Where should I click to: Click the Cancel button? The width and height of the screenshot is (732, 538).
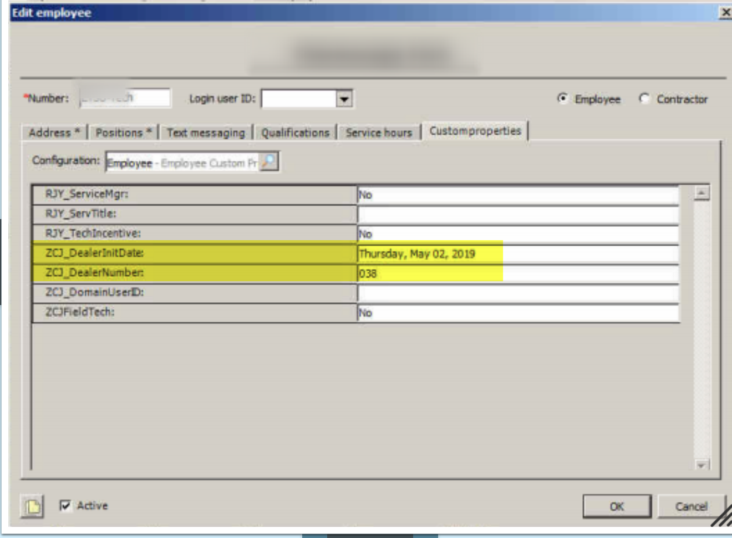[x=691, y=506]
